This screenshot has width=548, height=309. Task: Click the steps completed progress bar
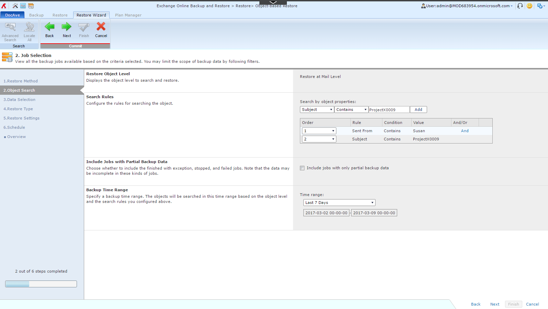point(41,284)
